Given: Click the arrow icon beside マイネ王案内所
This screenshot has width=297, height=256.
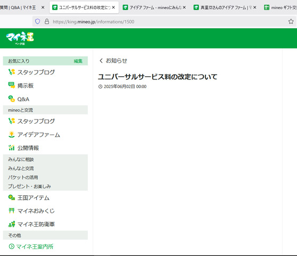Looking at the screenshot, I should [x=12, y=246].
